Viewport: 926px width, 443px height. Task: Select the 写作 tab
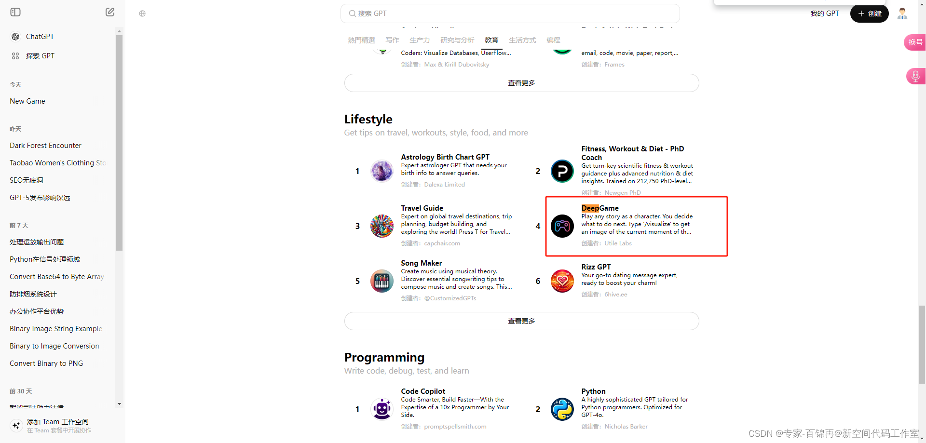[392, 40]
